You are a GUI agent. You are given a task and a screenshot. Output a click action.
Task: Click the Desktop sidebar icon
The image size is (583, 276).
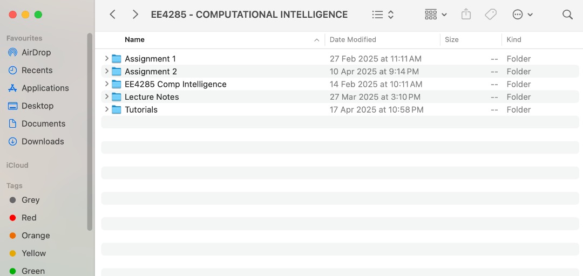(12, 106)
